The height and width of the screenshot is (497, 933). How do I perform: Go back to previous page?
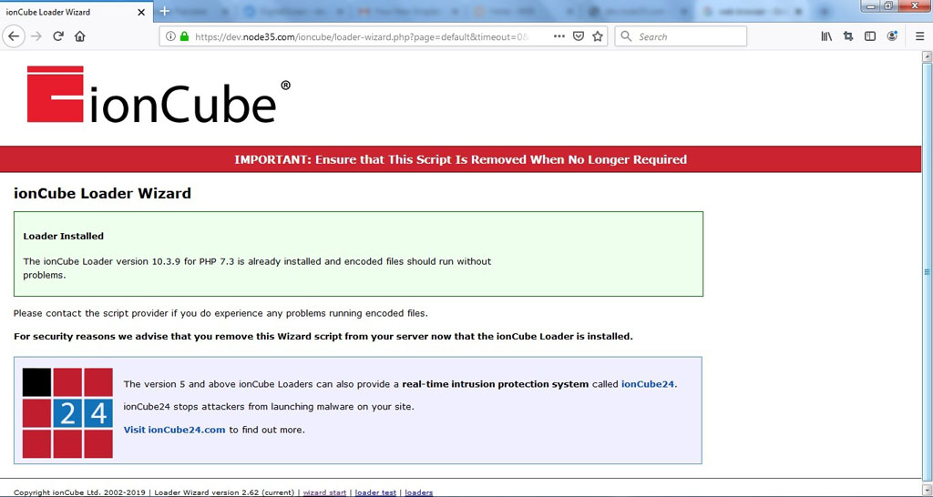[x=13, y=36]
